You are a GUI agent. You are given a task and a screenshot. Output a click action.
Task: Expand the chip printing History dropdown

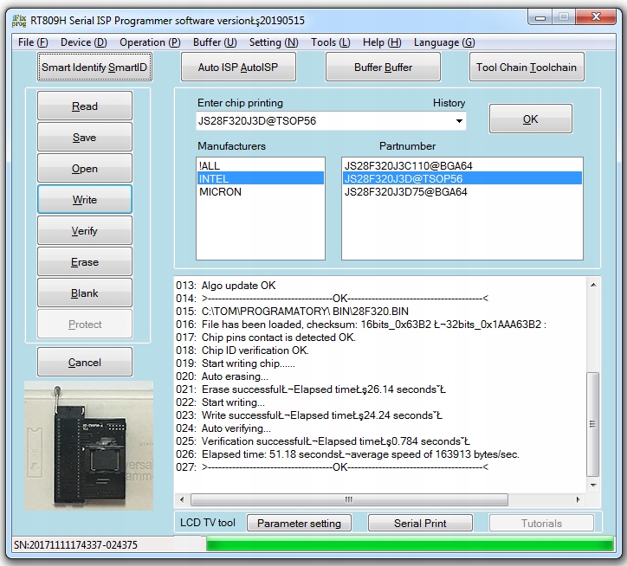[459, 121]
